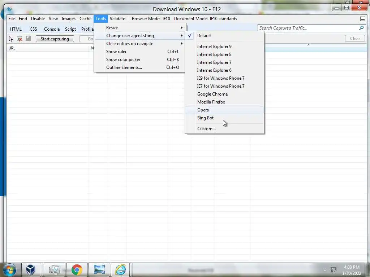Switch to the Script tab
The width and height of the screenshot is (370, 277).
click(70, 29)
